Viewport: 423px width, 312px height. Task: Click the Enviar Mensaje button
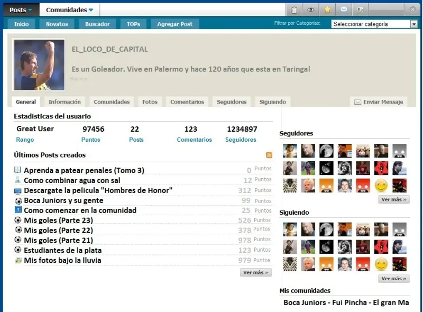click(379, 102)
